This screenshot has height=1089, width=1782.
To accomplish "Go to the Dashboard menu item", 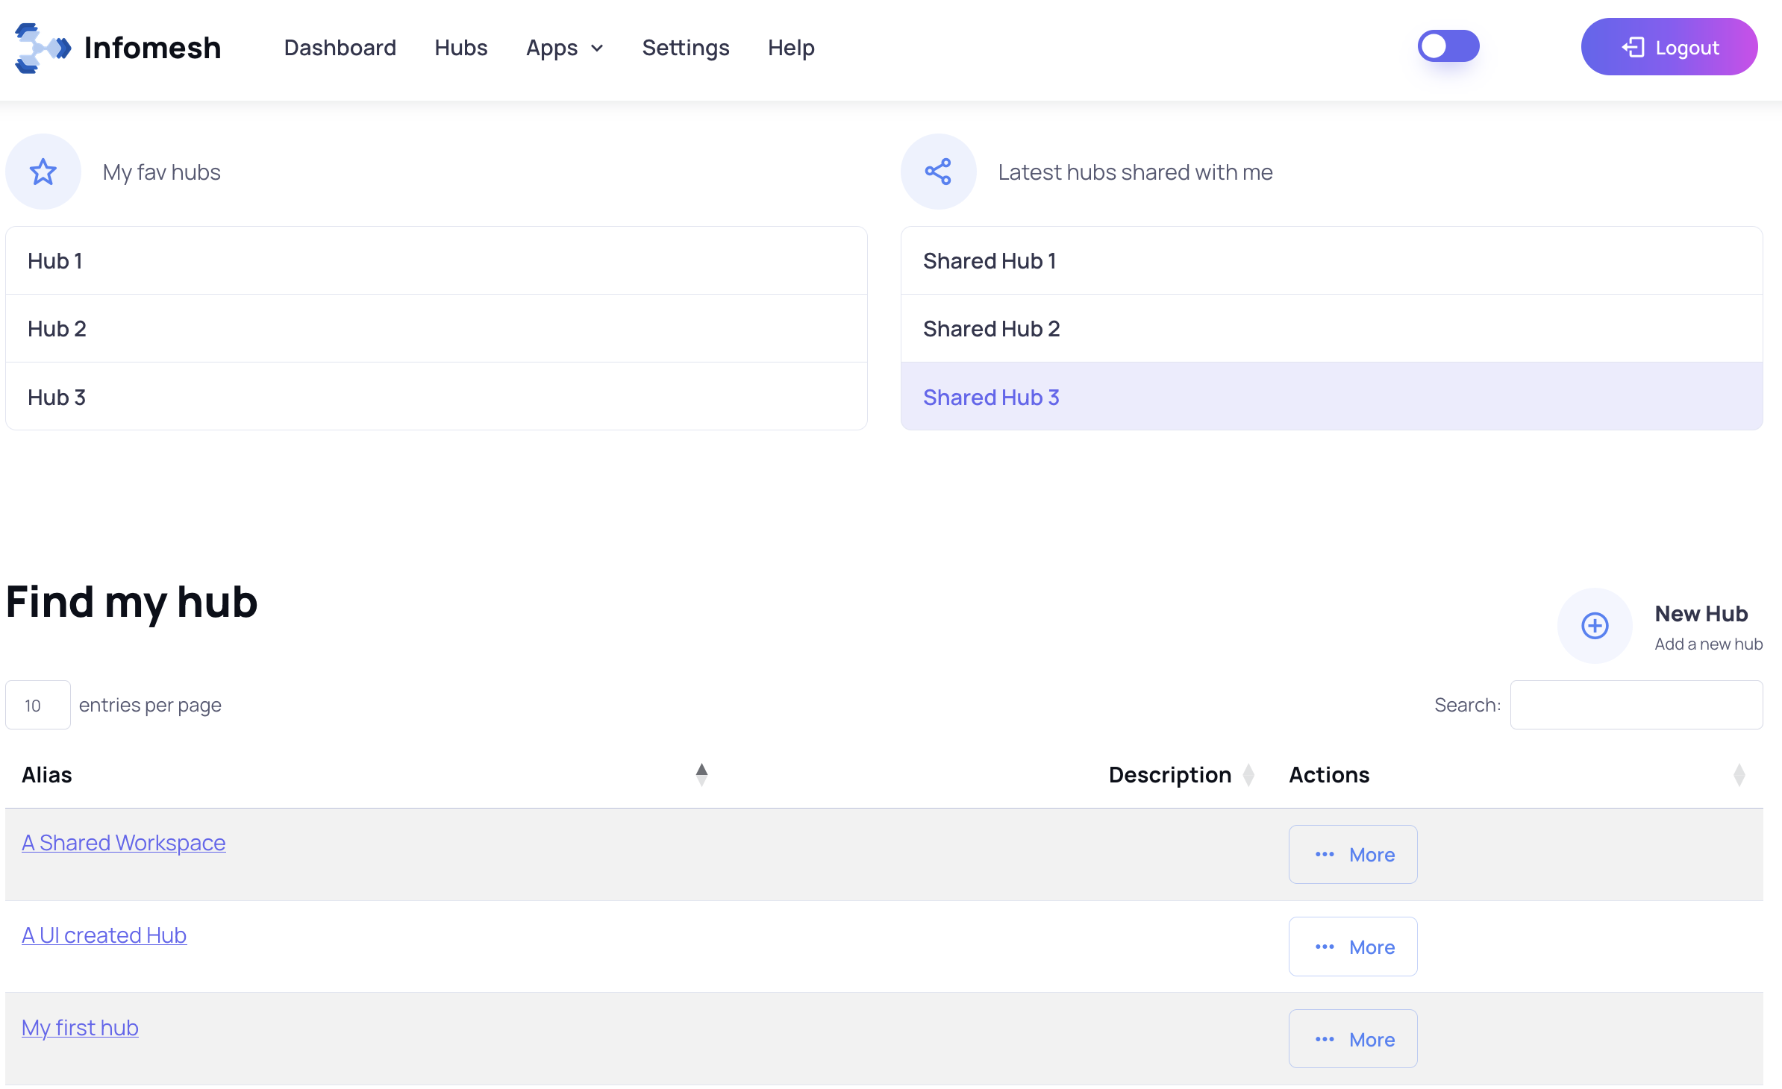I will point(340,48).
